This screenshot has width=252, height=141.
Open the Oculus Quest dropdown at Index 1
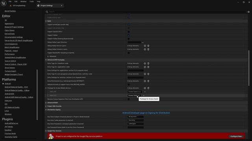134,96
